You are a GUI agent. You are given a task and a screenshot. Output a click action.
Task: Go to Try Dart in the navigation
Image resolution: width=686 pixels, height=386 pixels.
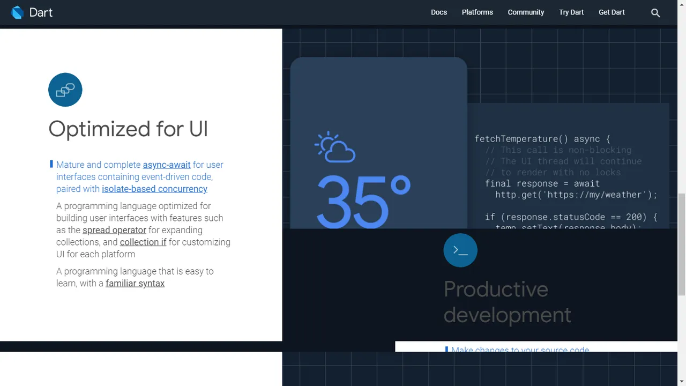tap(571, 12)
